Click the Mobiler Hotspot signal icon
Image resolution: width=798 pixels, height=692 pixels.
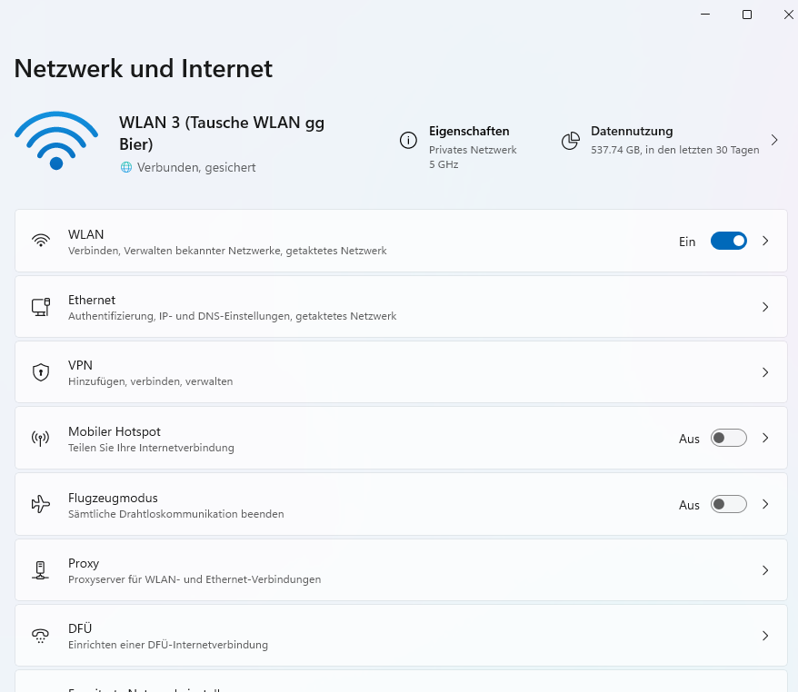(40, 438)
